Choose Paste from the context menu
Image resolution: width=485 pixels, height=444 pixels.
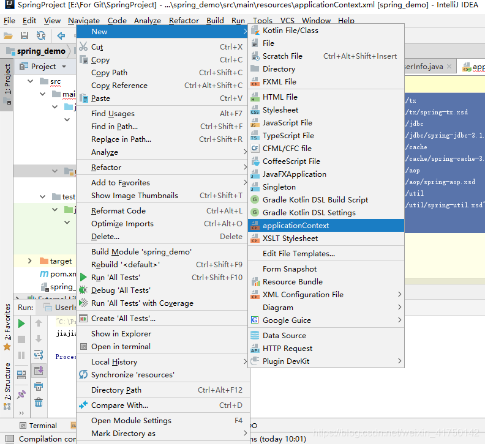coord(162,98)
